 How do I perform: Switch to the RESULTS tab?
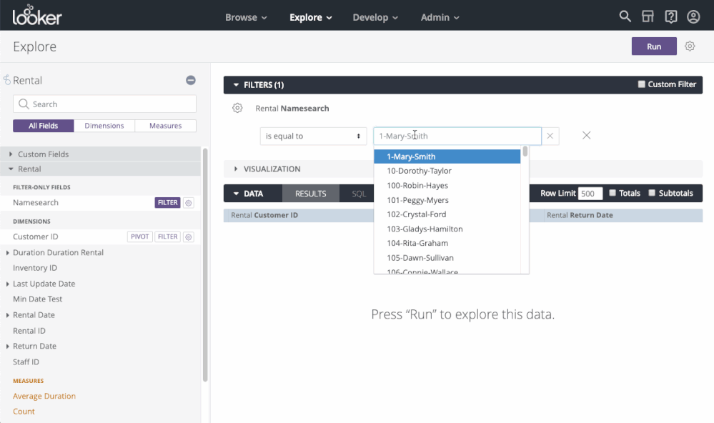click(x=311, y=194)
